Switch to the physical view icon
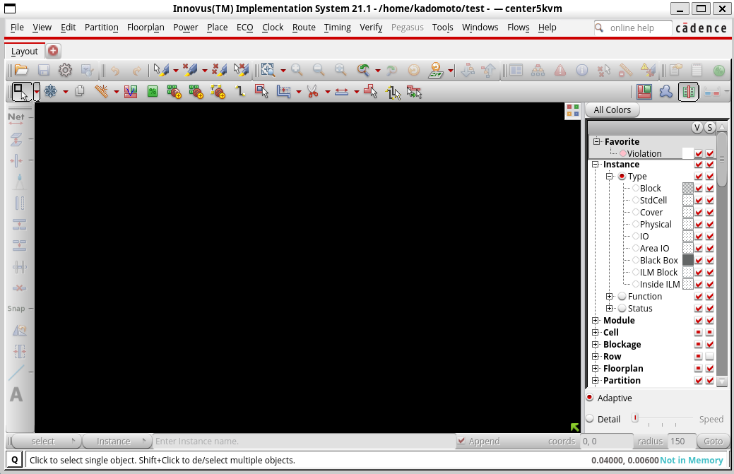This screenshot has height=474, width=734. pos(689,92)
